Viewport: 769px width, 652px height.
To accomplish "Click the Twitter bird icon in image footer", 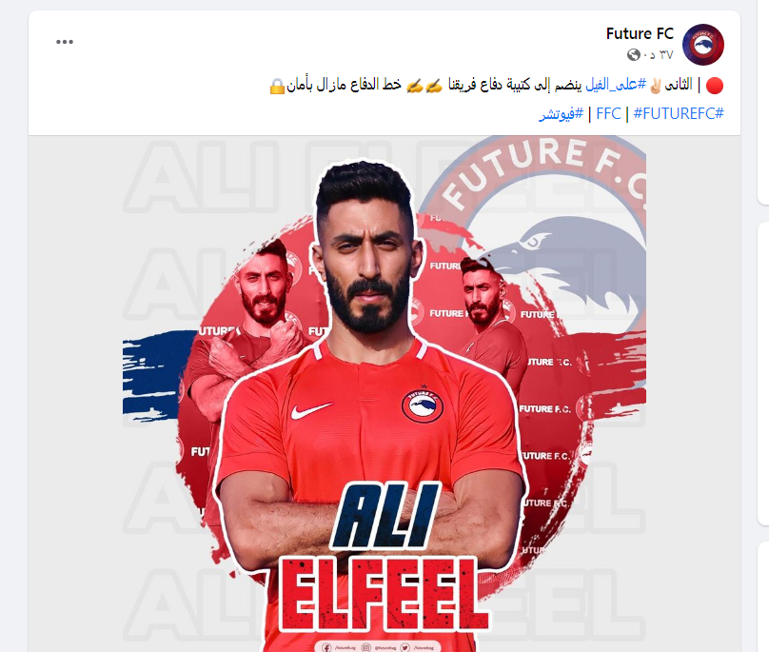I will (405, 647).
